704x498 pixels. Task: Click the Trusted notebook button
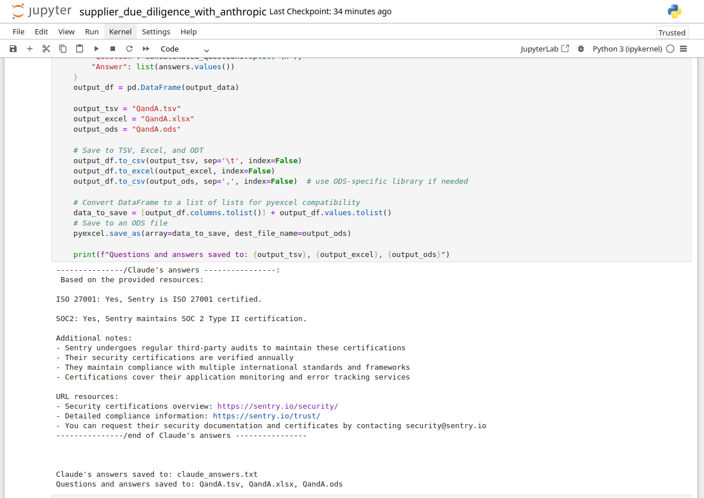pyautogui.click(x=671, y=33)
